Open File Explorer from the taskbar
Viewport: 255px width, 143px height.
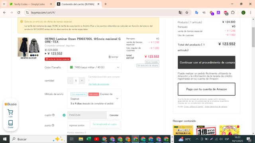pyautogui.click(x=80, y=139)
